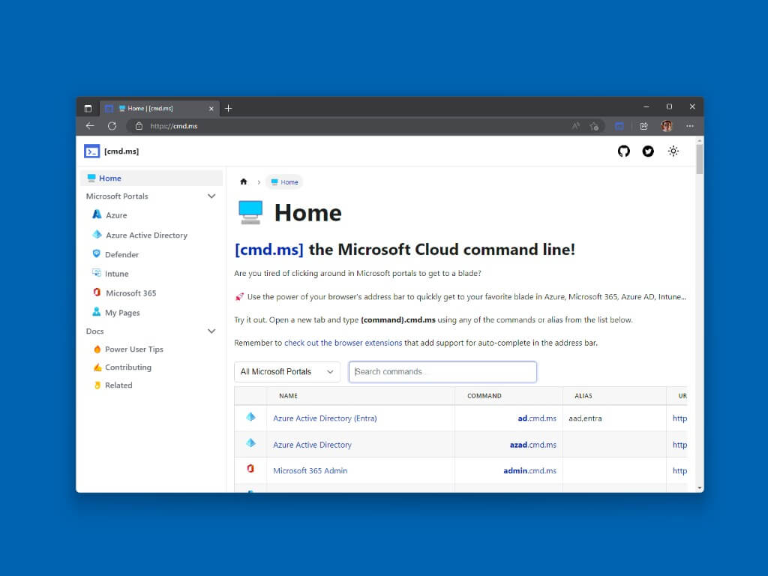Open the read aloud icon in address bar
This screenshot has width=768, height=576.
tap(576, 126)
